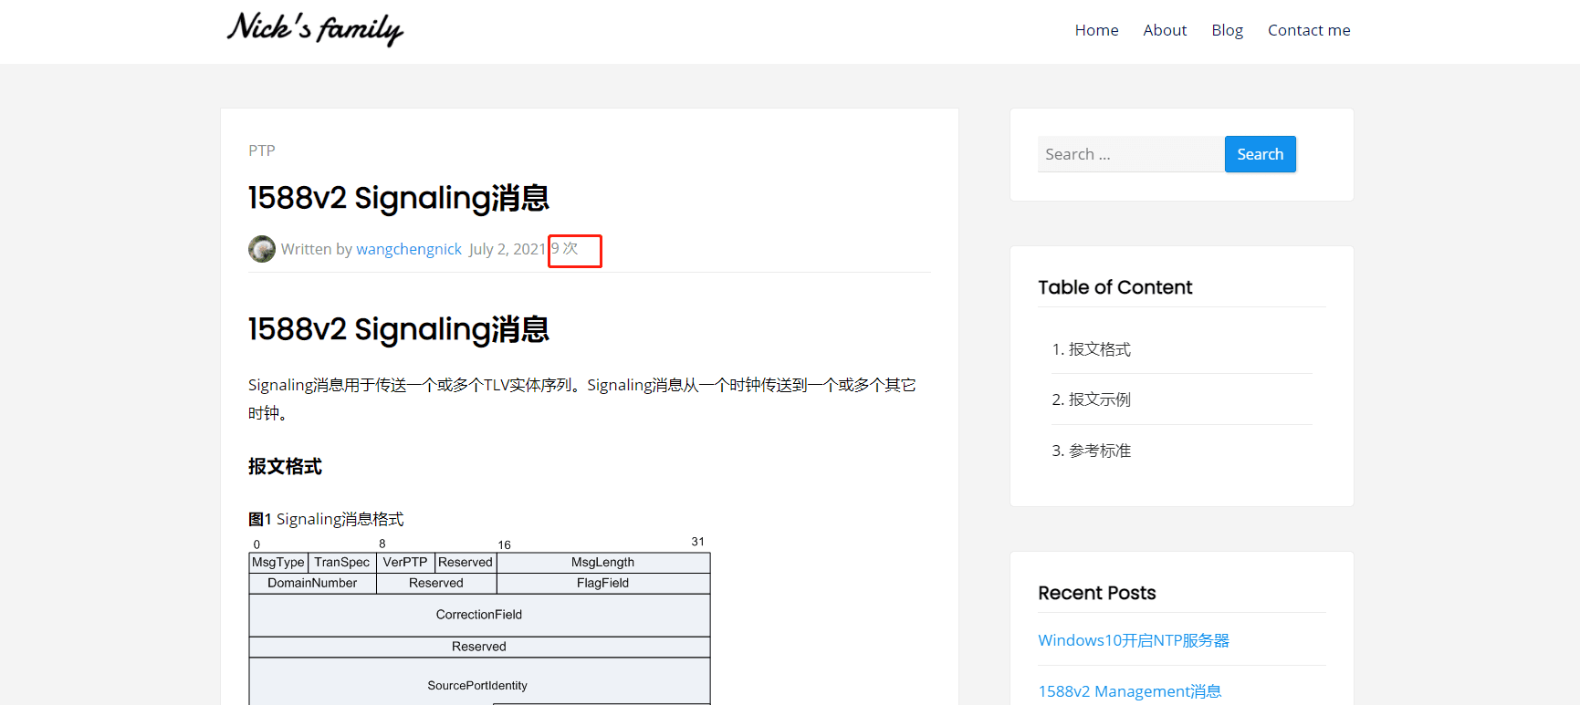The height and width of the screenshot is (705, 1580).
Task: Jump to 1. 报文格式 in table of contents
Action: 1091,349
